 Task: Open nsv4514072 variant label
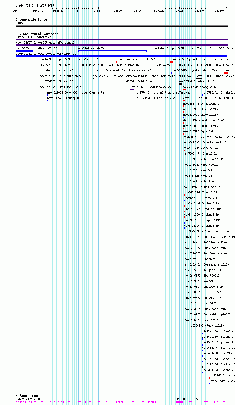tap(122, 70)
